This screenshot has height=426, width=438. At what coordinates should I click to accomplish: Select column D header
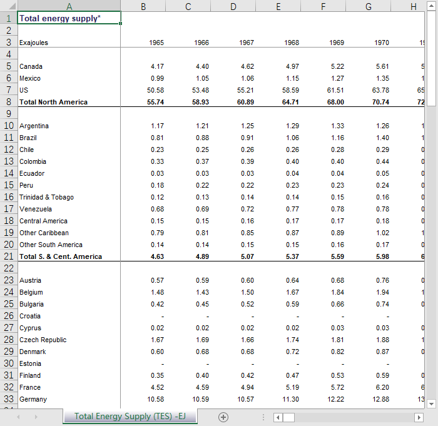tap(233, 6)
